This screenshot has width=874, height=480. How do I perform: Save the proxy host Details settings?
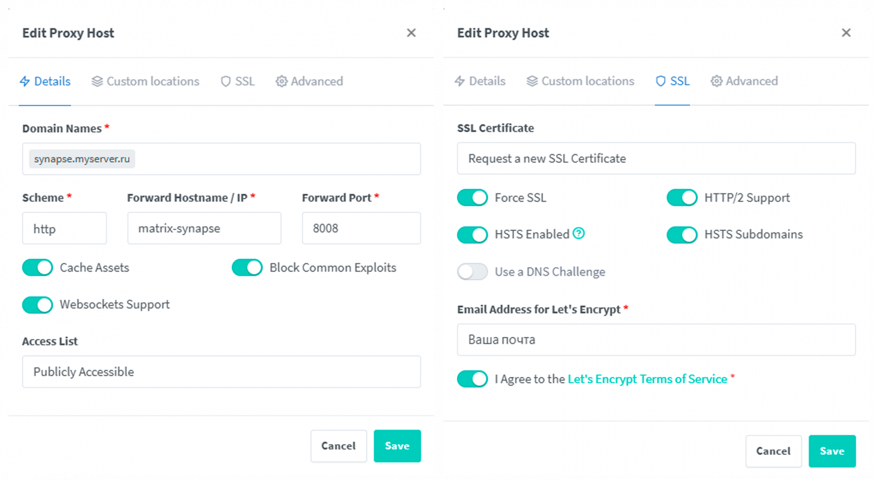[x=397, y=446]
